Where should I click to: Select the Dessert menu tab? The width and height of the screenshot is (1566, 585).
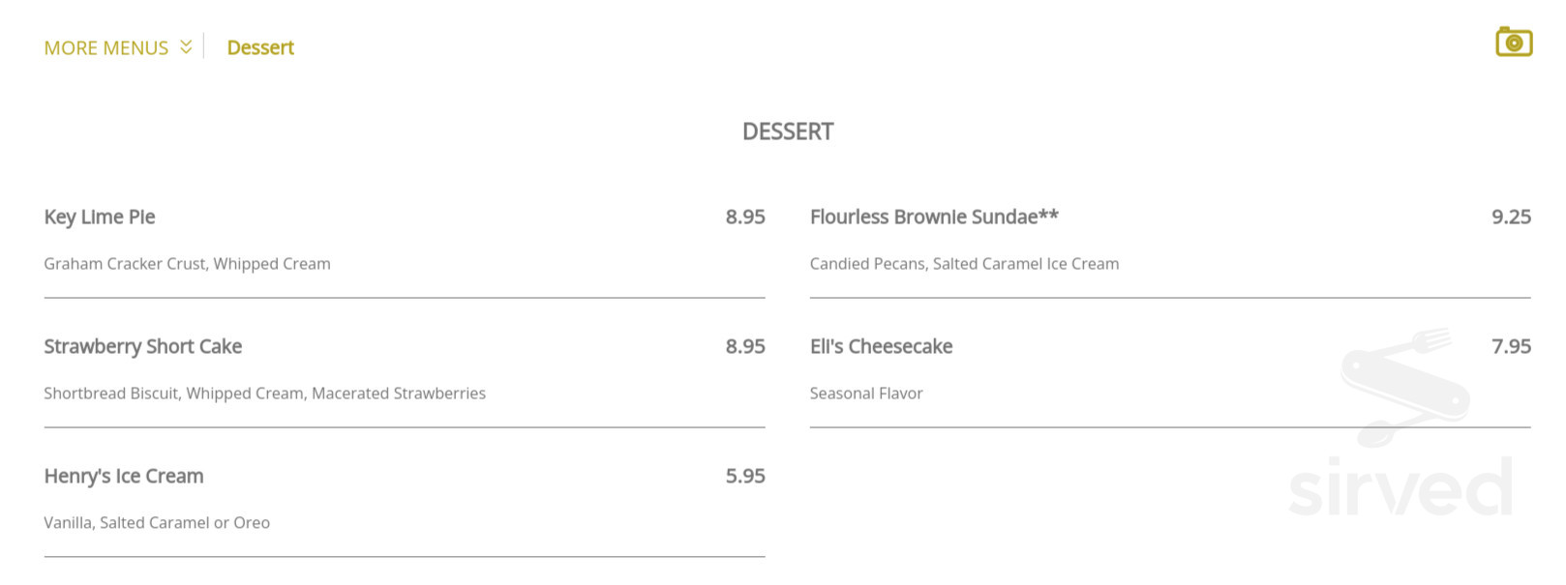260,47
